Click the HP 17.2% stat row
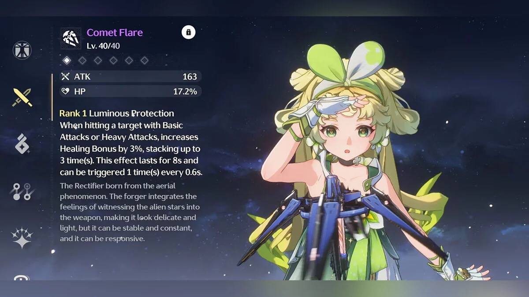 (131, 92)
